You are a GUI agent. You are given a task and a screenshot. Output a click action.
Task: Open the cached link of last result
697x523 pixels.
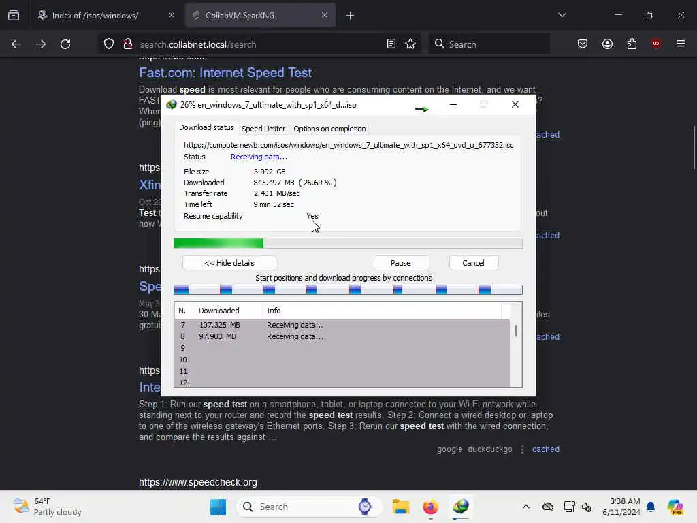(546, 449)
